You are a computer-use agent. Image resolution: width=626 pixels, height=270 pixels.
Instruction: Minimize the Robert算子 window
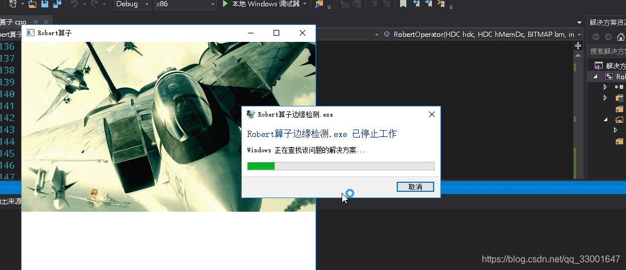pos(251,33)
